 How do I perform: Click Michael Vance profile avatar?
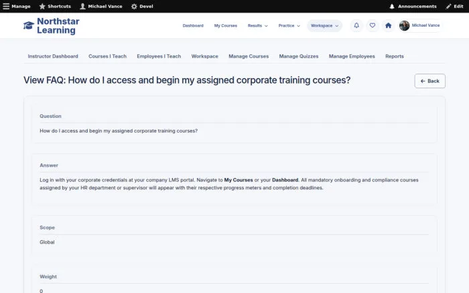(x=405, y=25)
